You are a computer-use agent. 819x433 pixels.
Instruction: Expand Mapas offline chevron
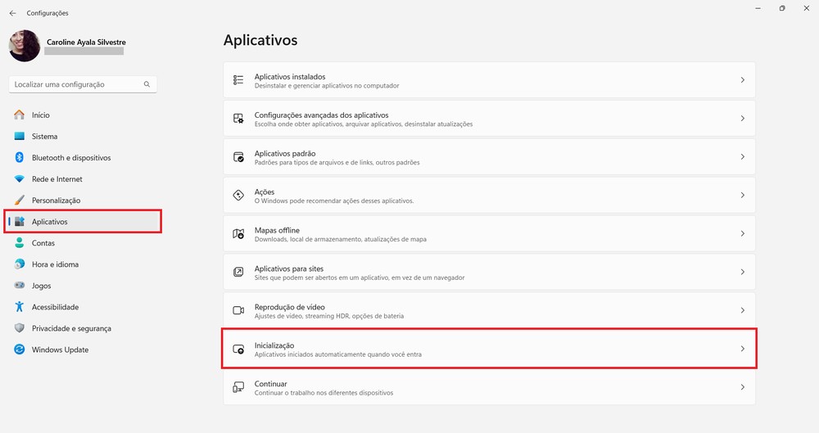[742, 233]
